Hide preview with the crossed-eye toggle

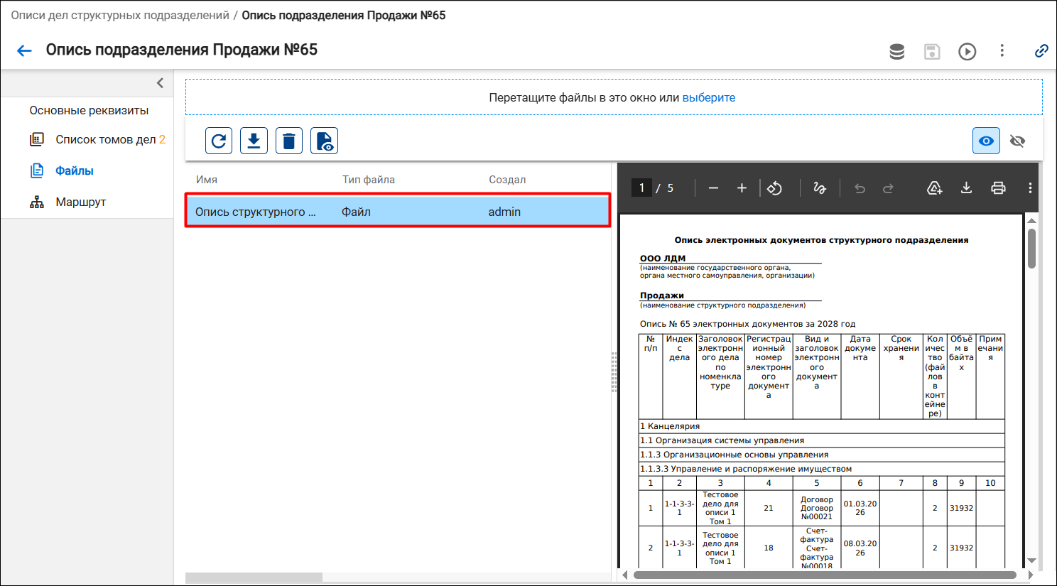1017,141
